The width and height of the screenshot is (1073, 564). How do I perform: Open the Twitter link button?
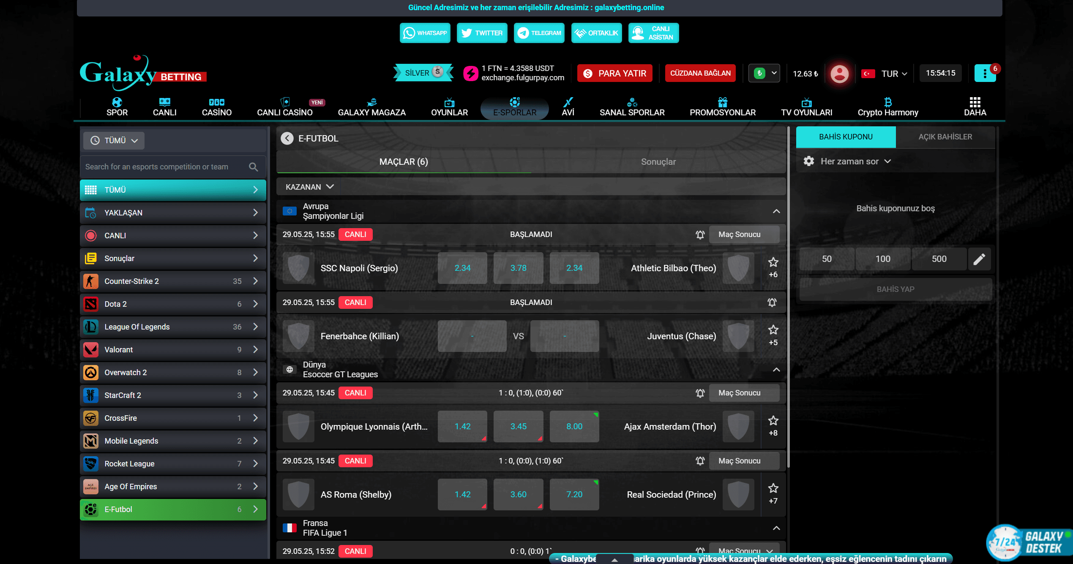pyautogui.click(x=482, y=33)
